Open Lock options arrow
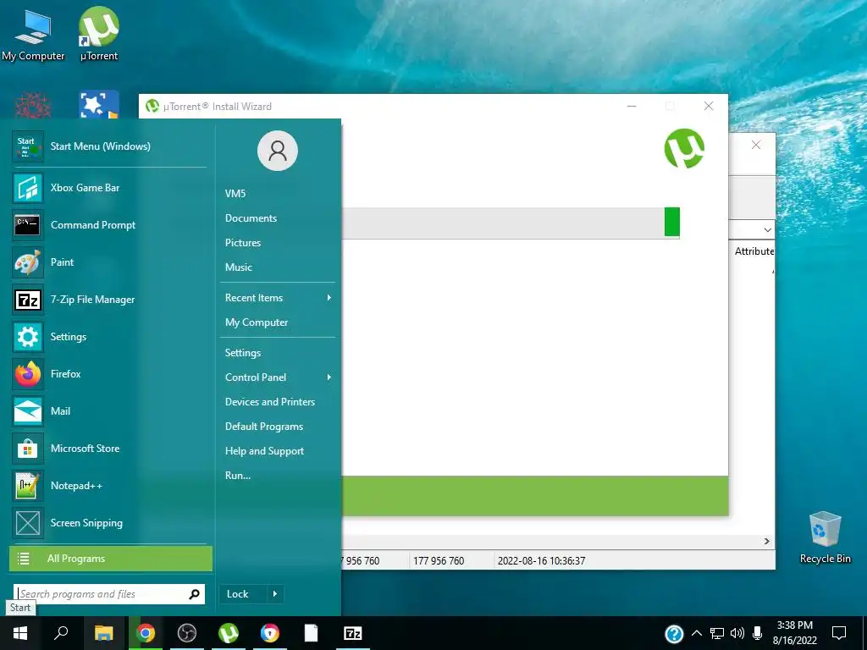867x650 pixels. click(x=275, y=594)
